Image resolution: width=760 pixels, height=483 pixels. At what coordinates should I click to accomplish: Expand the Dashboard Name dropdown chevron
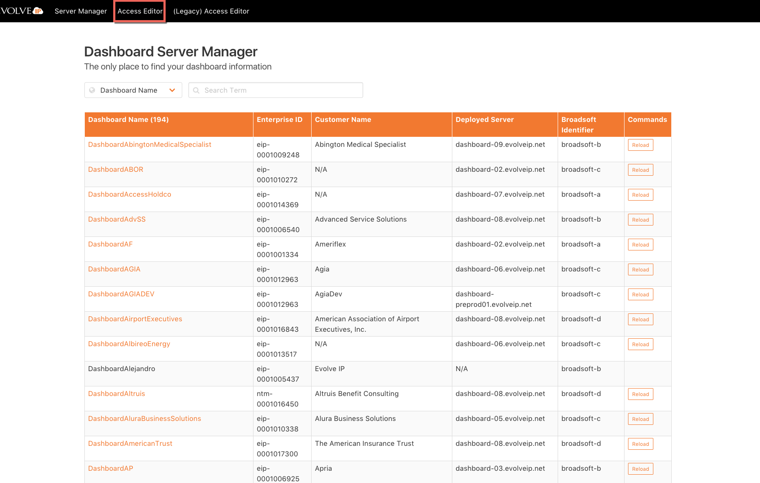pos(172,90)
